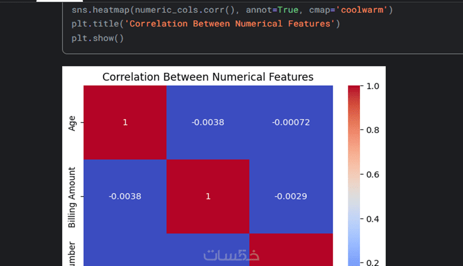Click the heatmap title 'Correlation Between Numerical Features'
Viewport: 463px width, 266px height.
coord(208,77)
